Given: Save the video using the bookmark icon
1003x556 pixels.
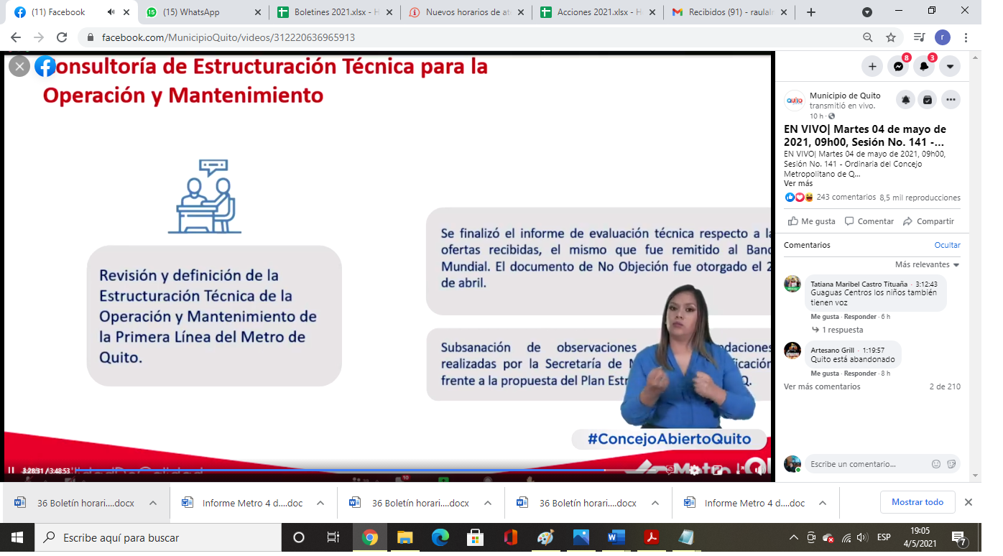Looking at the screenshot, I should click(928, 100).
